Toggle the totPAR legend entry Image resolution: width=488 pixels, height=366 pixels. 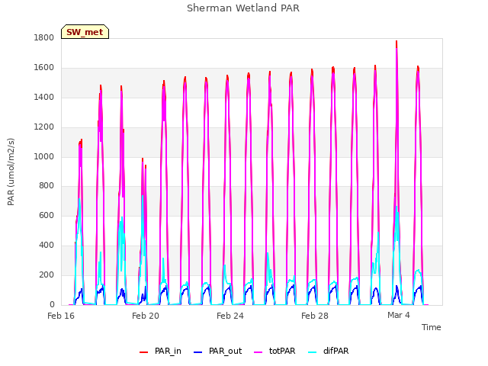tap(274, 351)
